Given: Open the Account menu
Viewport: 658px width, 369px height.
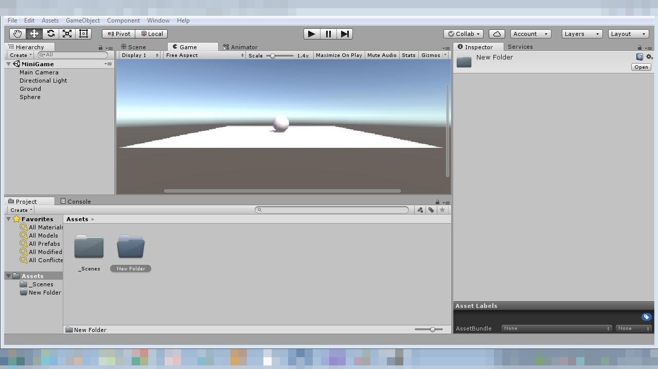Looking at the screenshot, I should pos(530,33).
